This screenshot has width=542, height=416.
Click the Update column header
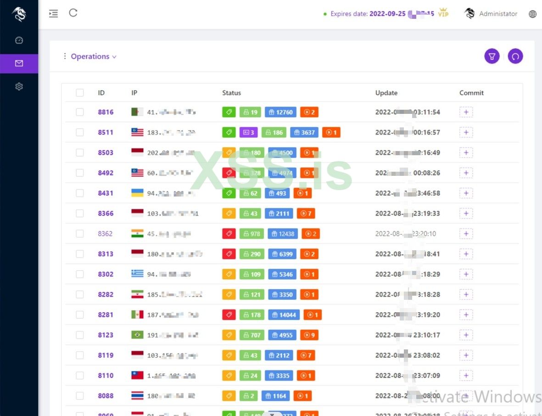tap(386, 93)
